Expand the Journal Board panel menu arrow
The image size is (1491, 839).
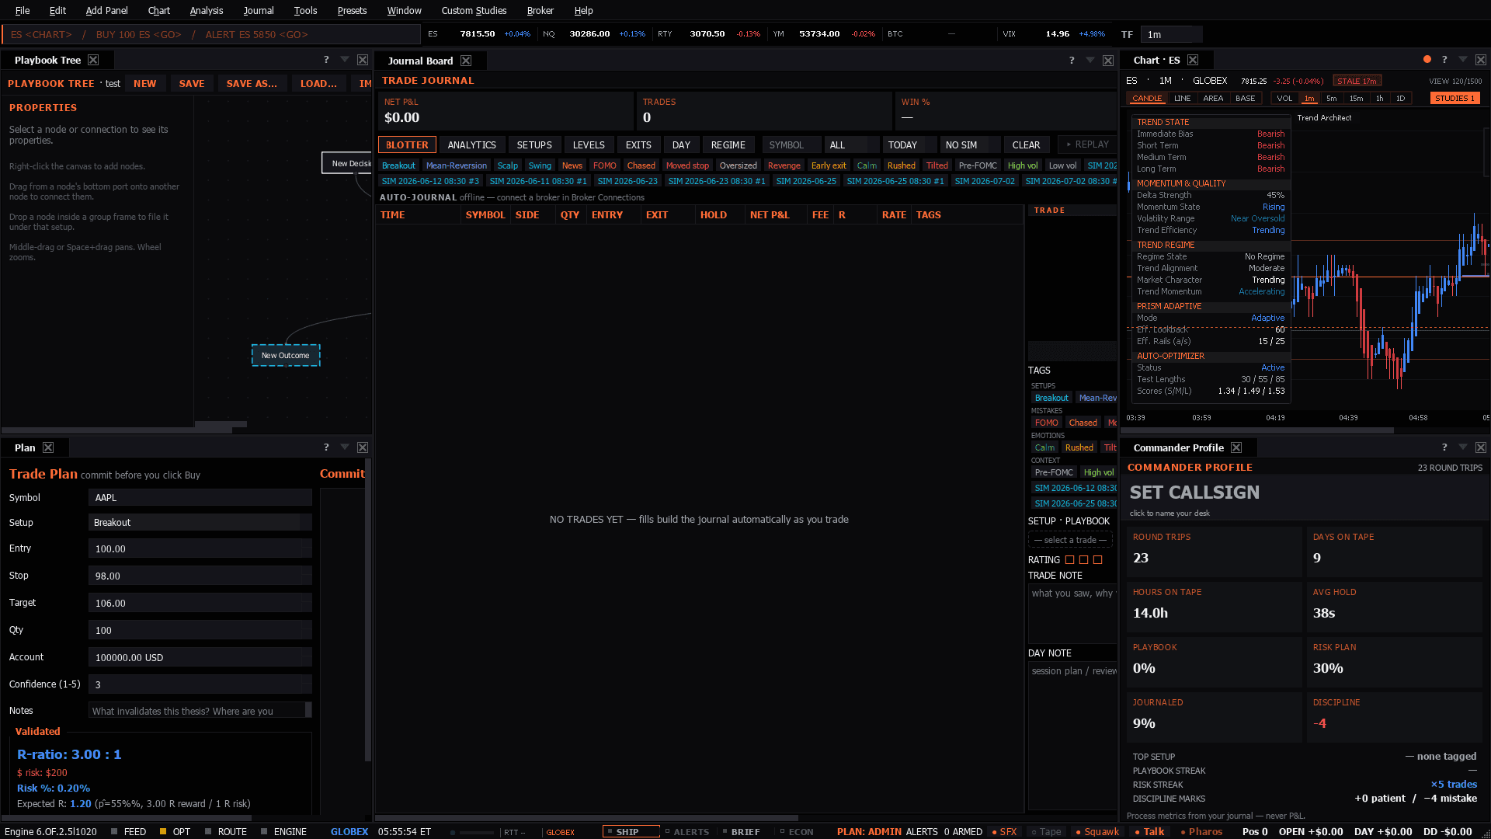point(1090,61)
